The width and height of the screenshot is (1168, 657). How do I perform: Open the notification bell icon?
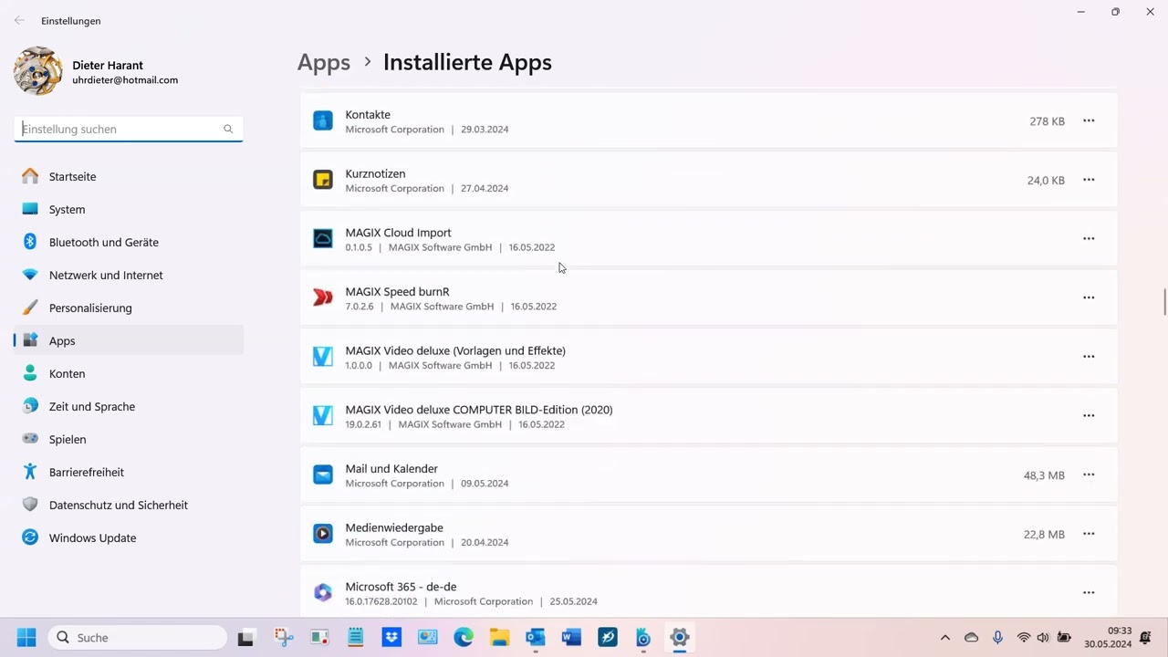(1145, 637)
